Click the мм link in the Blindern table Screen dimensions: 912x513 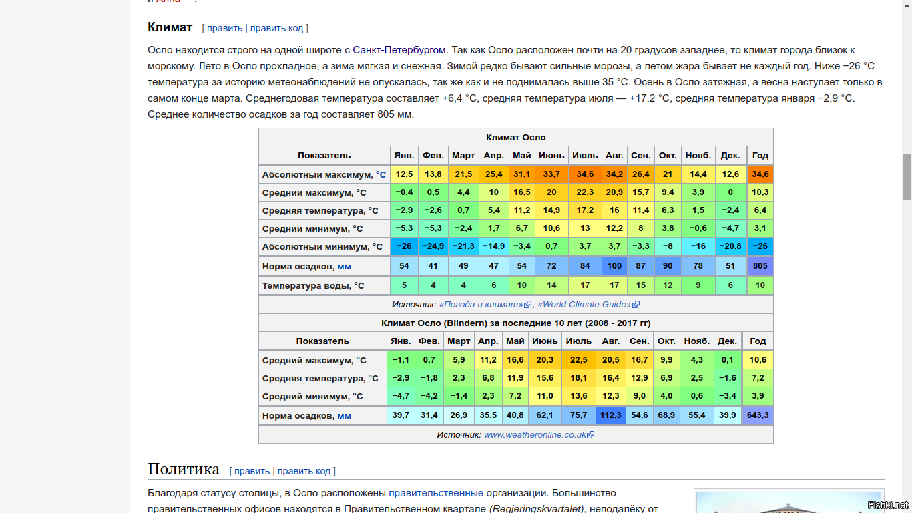point(344,416)
